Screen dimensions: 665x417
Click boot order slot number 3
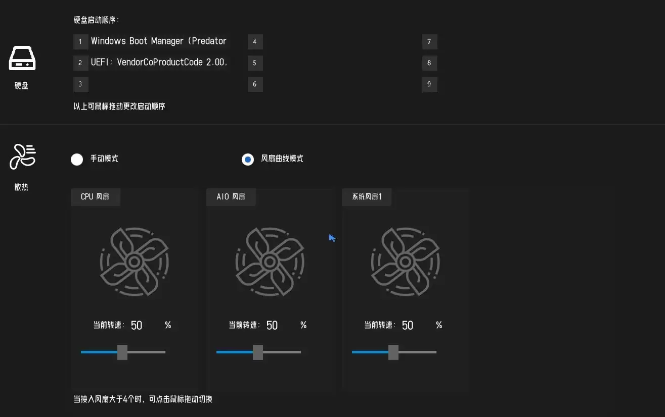point(80,84)
